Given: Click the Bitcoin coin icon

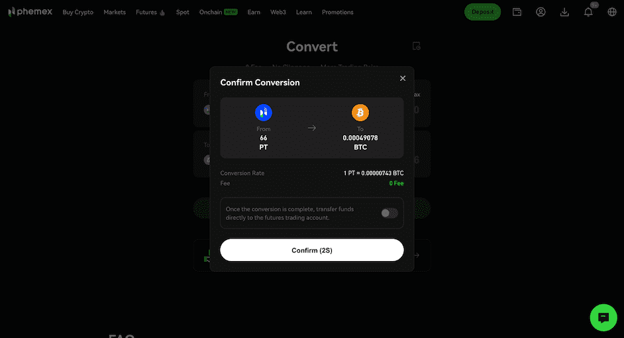Looking at the screenshot, I should 360,113.
